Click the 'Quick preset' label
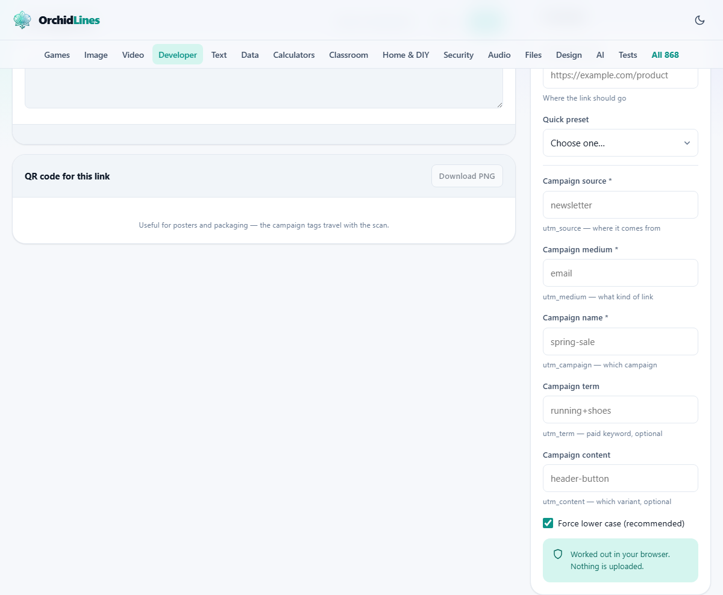723x595 pixels. 566,119
